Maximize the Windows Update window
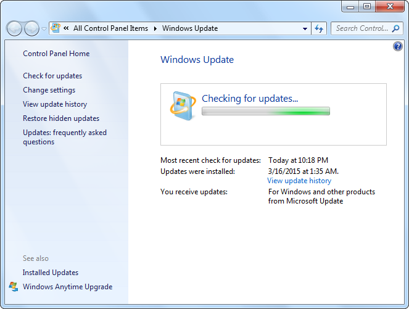The image size is (409, 309). pyautogui.click(x=367, y=7)
